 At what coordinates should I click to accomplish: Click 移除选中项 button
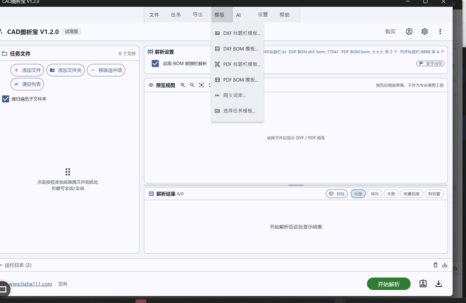[106, 70]
